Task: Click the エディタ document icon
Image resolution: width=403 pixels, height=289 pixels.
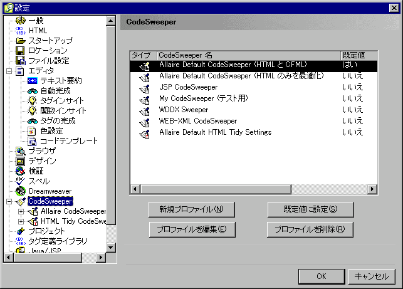Action: tap(20, 71)
